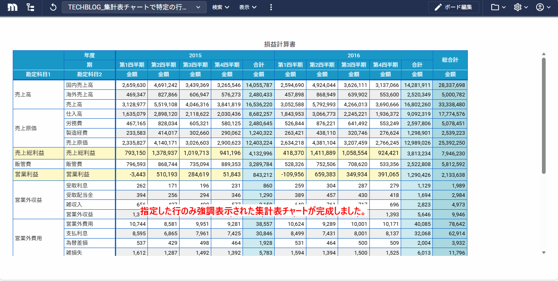Click the 2016 year column header
The height and width of the screenshot is (281, 558).
click(353, 55)
